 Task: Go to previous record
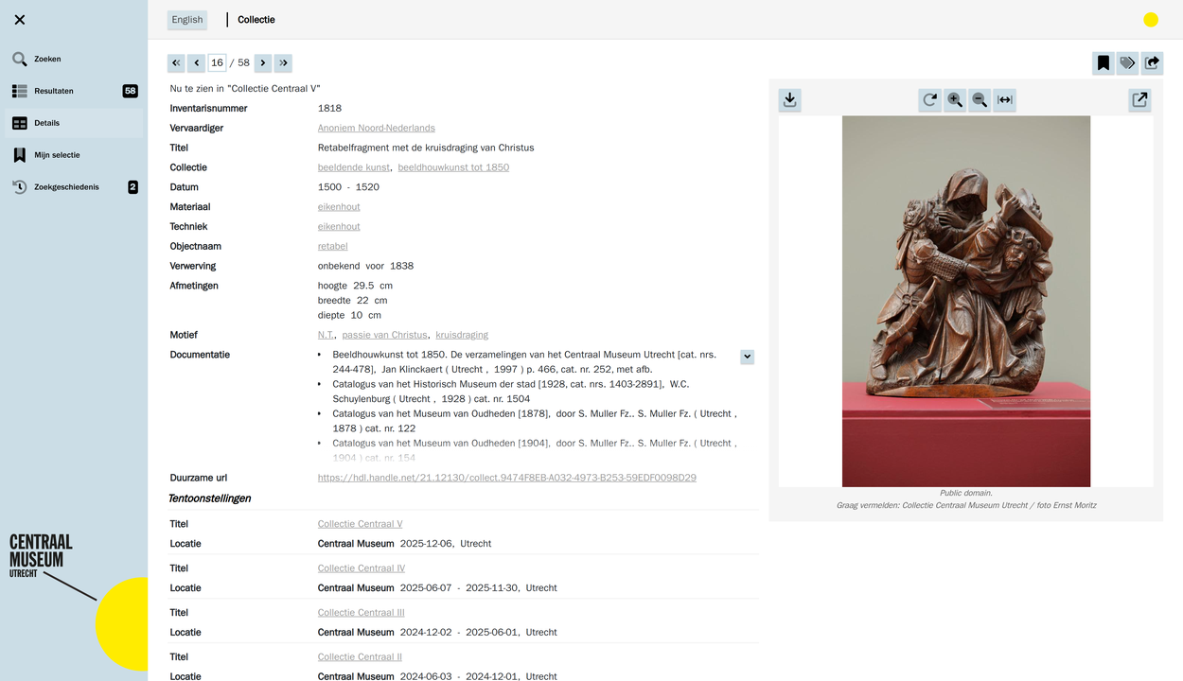196,63
